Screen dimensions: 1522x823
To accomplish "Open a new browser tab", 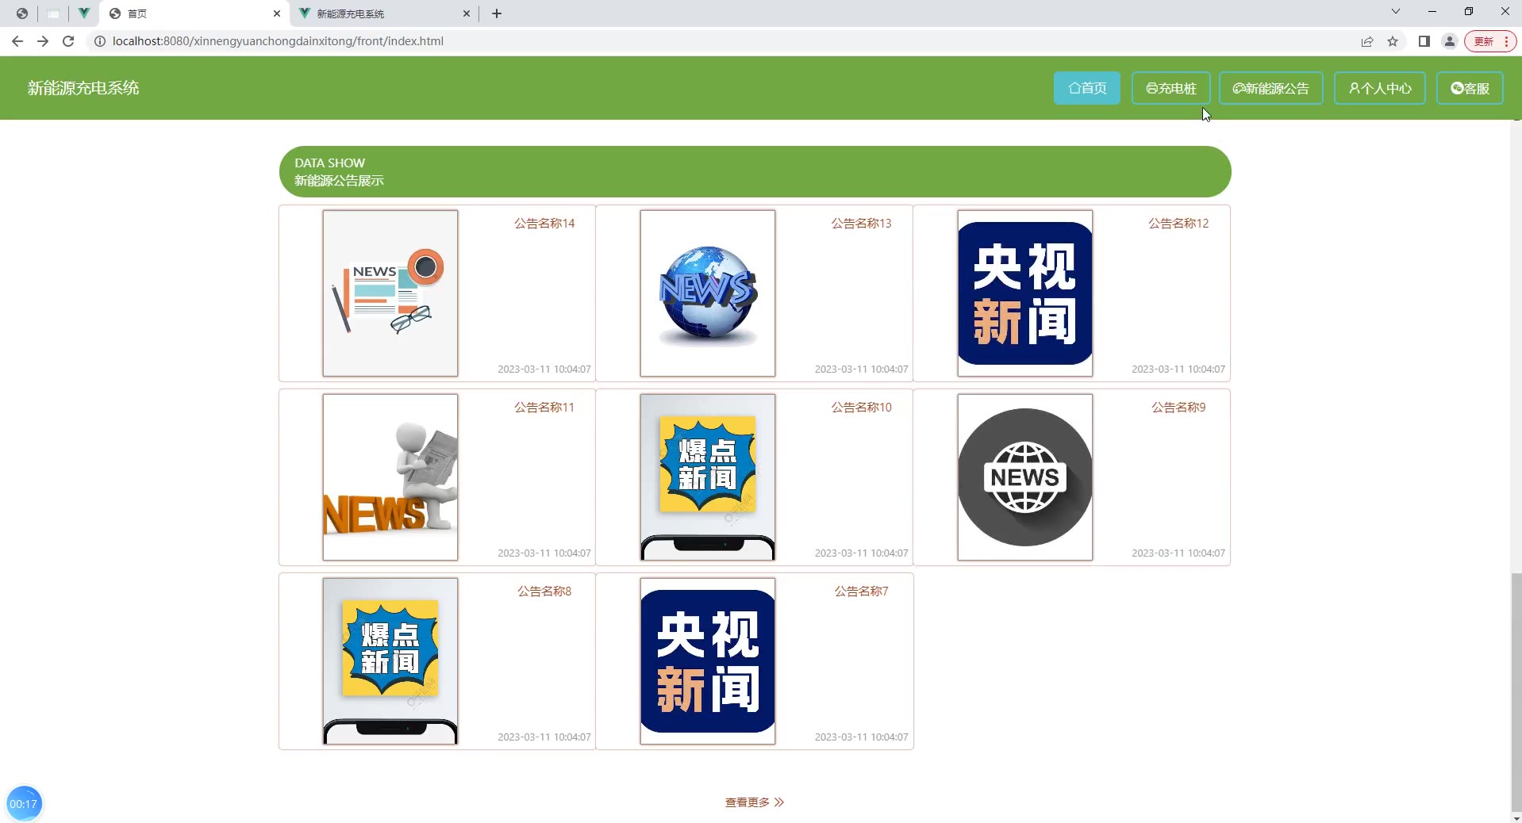I will pos(497,13).
